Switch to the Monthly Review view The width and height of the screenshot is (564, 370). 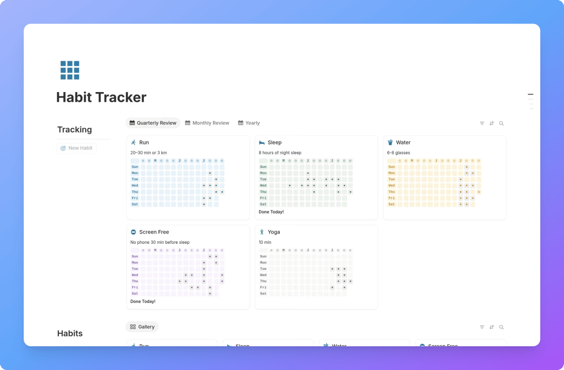tap(207, 123)
